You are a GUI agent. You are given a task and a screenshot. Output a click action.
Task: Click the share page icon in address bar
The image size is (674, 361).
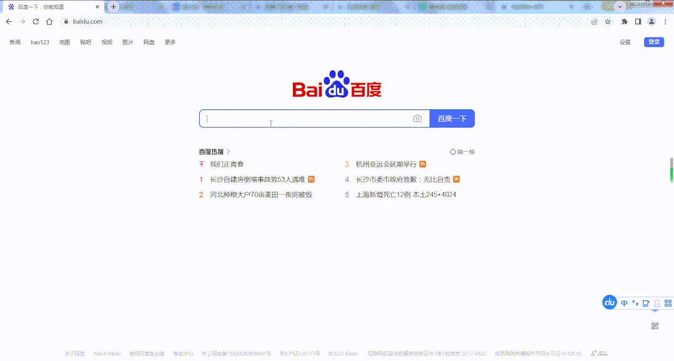594,21
